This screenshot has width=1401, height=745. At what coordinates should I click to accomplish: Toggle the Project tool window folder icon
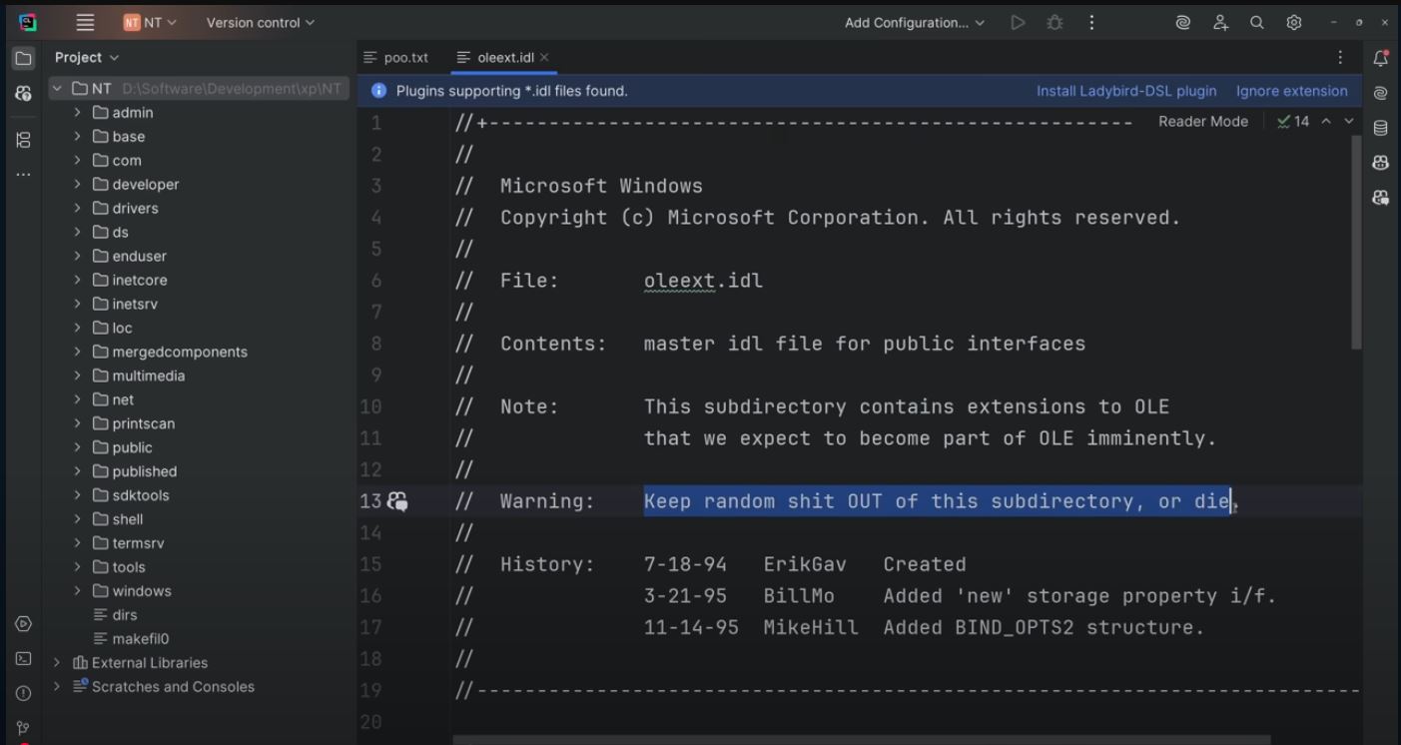click(x=23, y=58)
